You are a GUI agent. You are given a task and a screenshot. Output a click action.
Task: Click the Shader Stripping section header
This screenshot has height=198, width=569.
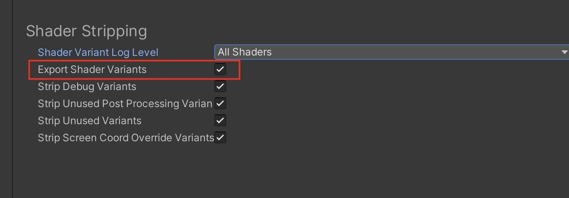[86, 31]
